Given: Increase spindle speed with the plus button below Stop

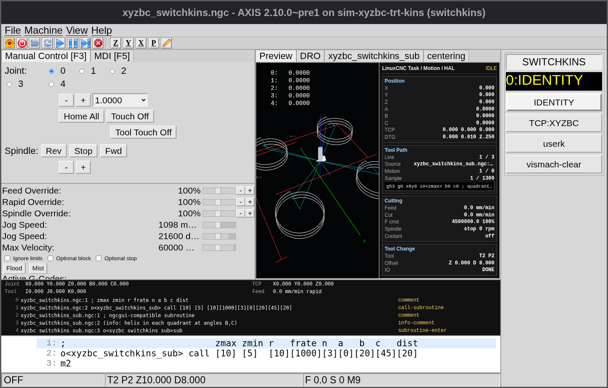Looking at the screenshot, I should tap(83, 167).
